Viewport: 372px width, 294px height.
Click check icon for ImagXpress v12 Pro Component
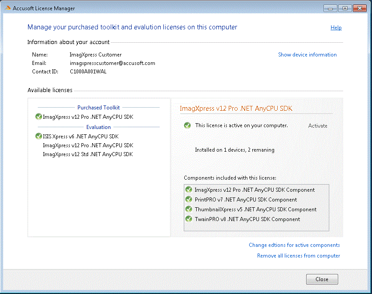[x=189, y=190]
